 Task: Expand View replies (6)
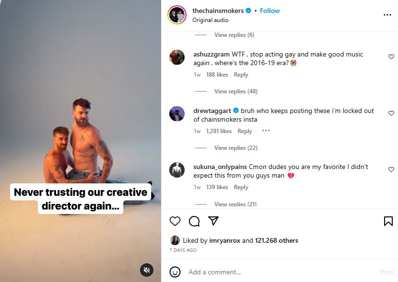(234, 35)
